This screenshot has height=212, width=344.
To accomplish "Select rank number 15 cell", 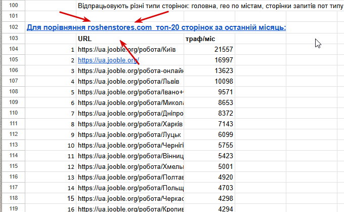I will (51, 199).
